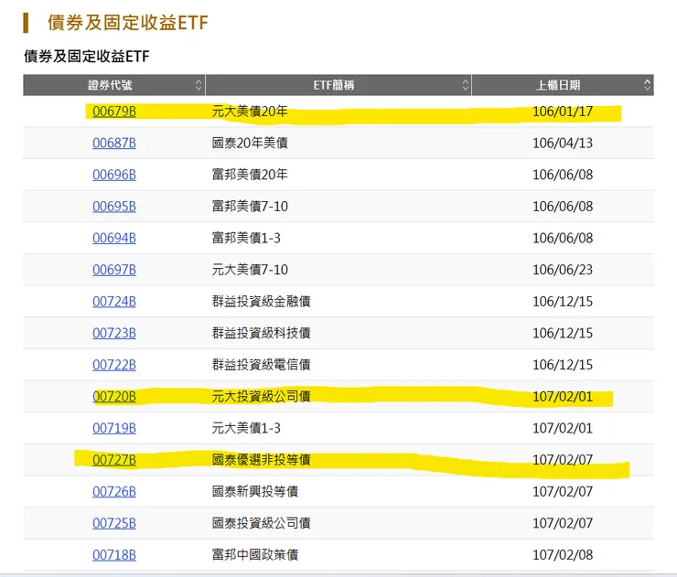Select the 富邦美債7-10 ETF name
The height and width of the screenshot is (577, 677).
click(x=250, y=207)
